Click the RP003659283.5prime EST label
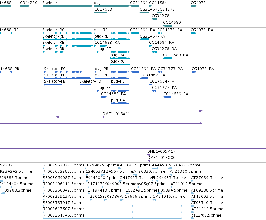 (x=63, y=171)
